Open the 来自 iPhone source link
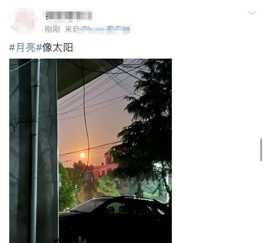This screenshot has height=243, width=264. 97,29
